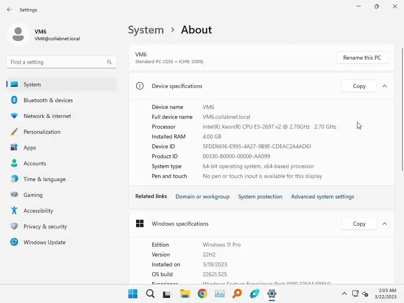Click the Accounts person icon

pyautogui.click(x=14, y=163)
